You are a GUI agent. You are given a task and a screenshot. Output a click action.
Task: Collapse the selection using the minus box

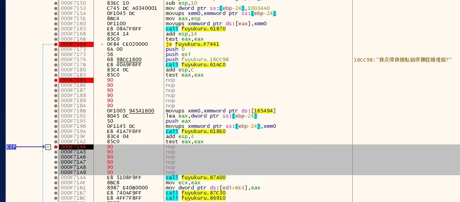pos(48,147)
